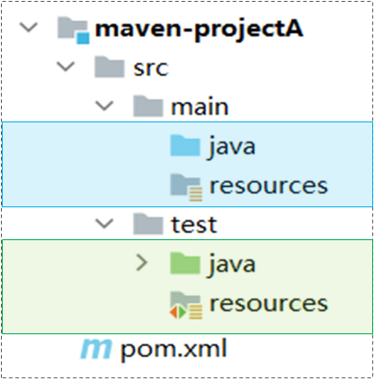Click the main resources folder icon
Image resolution: width=374 pixels, height=379 pixels.
[187, 187]
